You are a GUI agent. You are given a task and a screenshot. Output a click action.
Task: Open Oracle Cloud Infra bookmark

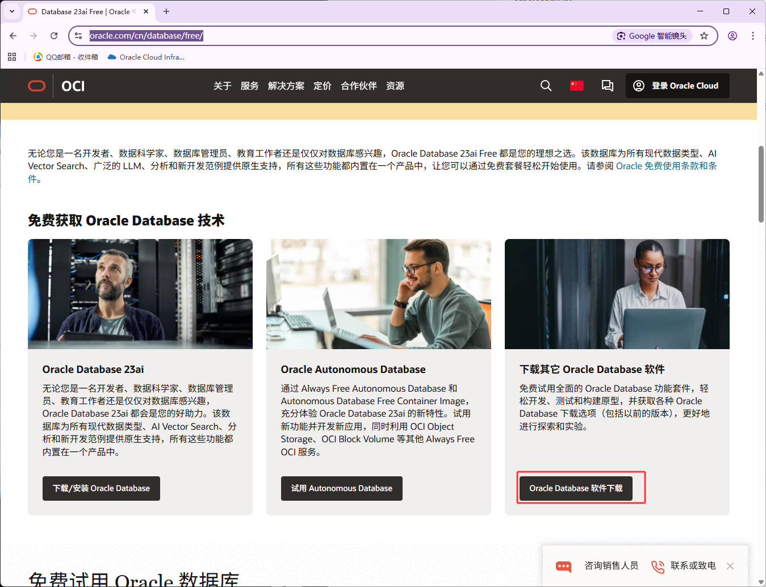tap(146, 57)
